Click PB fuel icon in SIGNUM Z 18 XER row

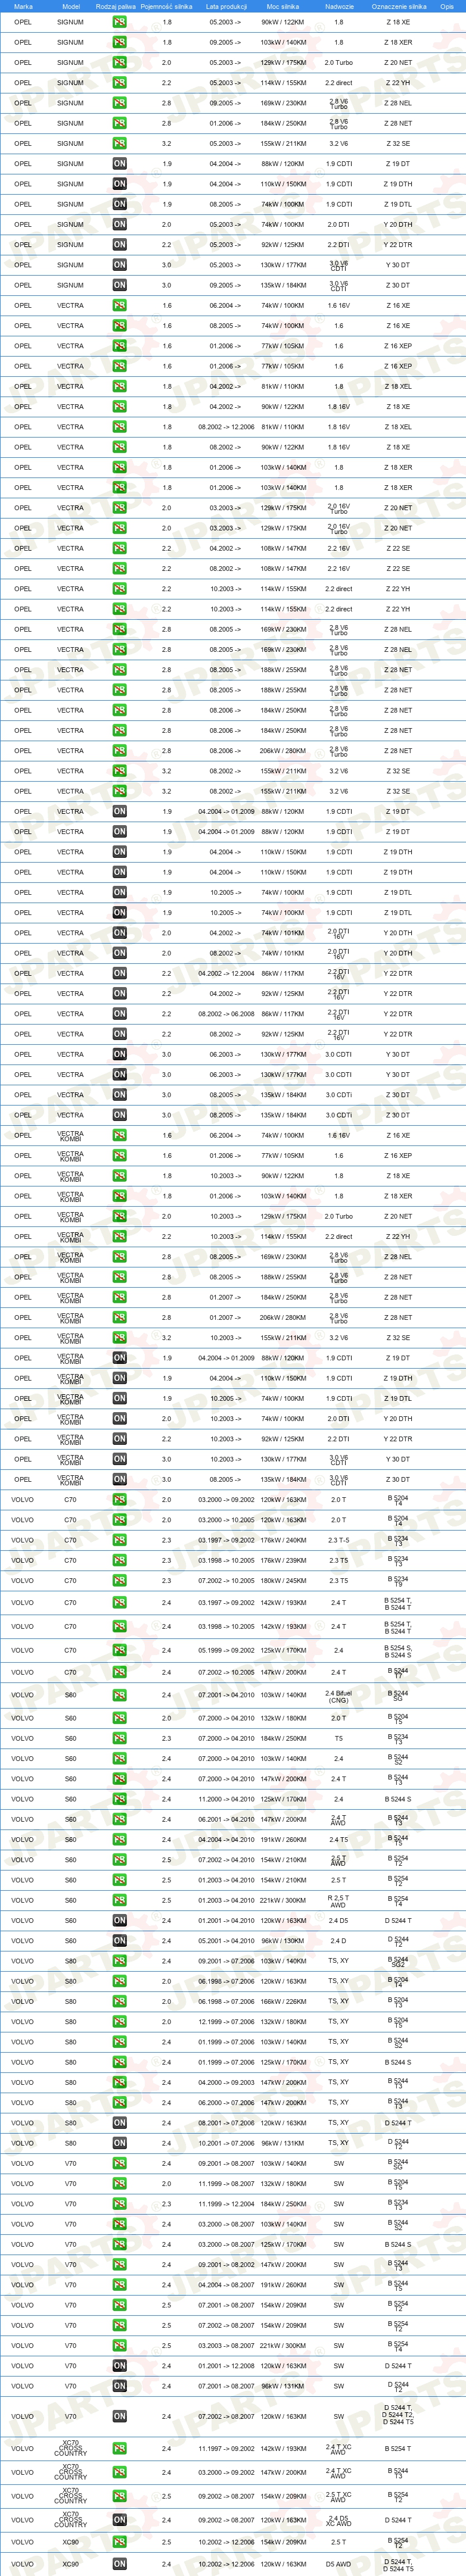pyautogui.click(x=119, y=42)
